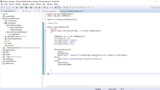Image resolution: width=160 pixels, height=90 pixels.
Task: Expand the cassandraTest project
Action: pyautogui.click(x=2, y=16)
